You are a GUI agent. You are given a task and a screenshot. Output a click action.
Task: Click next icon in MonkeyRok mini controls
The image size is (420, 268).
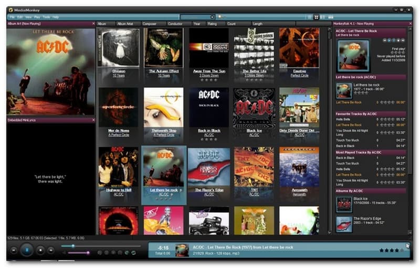tap(403, 40)
